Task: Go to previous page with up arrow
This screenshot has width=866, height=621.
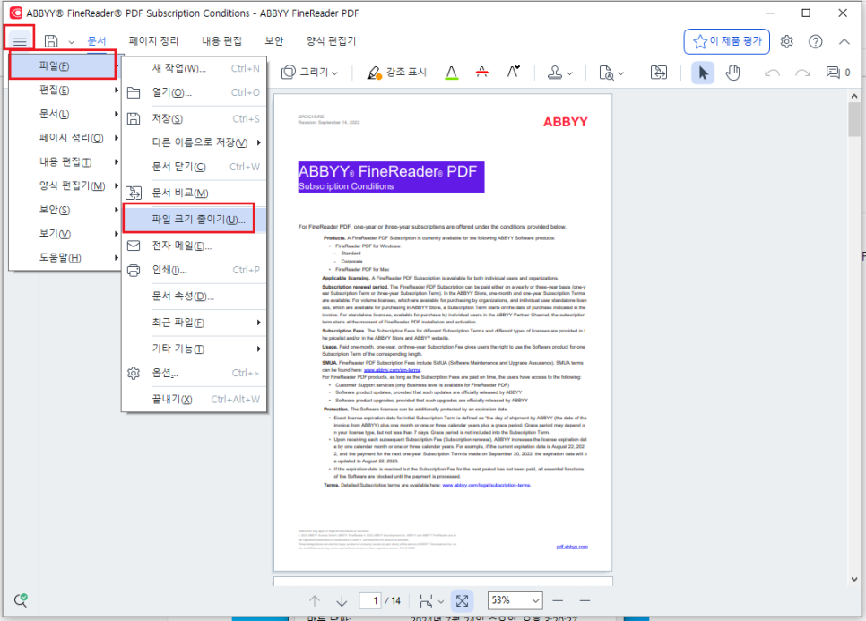Action: point(315,600)
